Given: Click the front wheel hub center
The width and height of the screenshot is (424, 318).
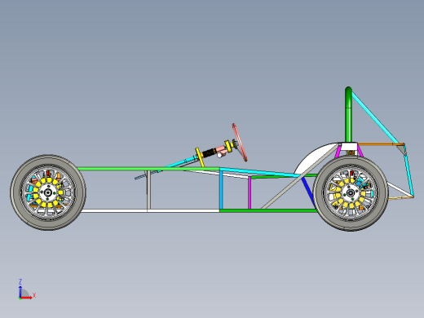Looking at the screenshot, I should [x=48, y=192].
